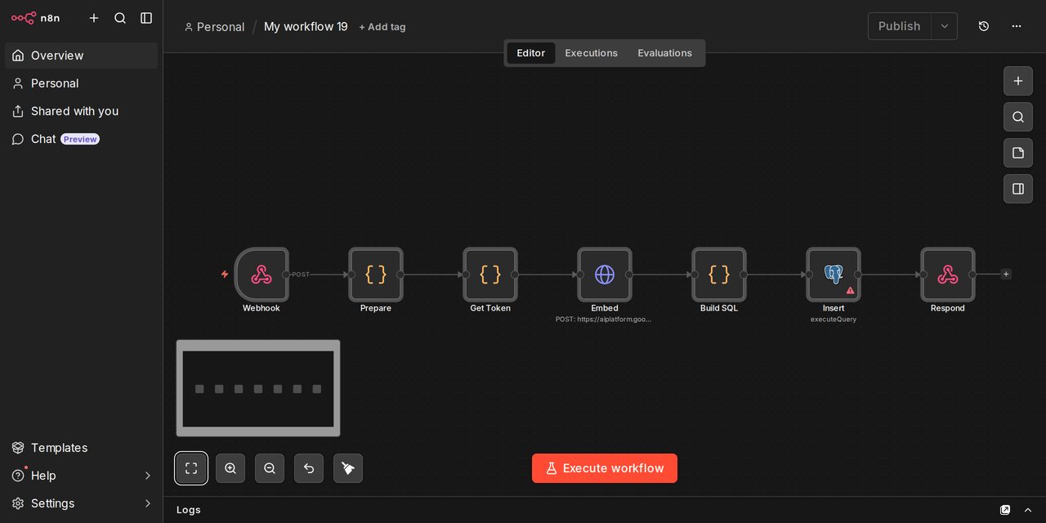
Task: Switch to the Evaluations tab
Action: (x=665, y=53)
